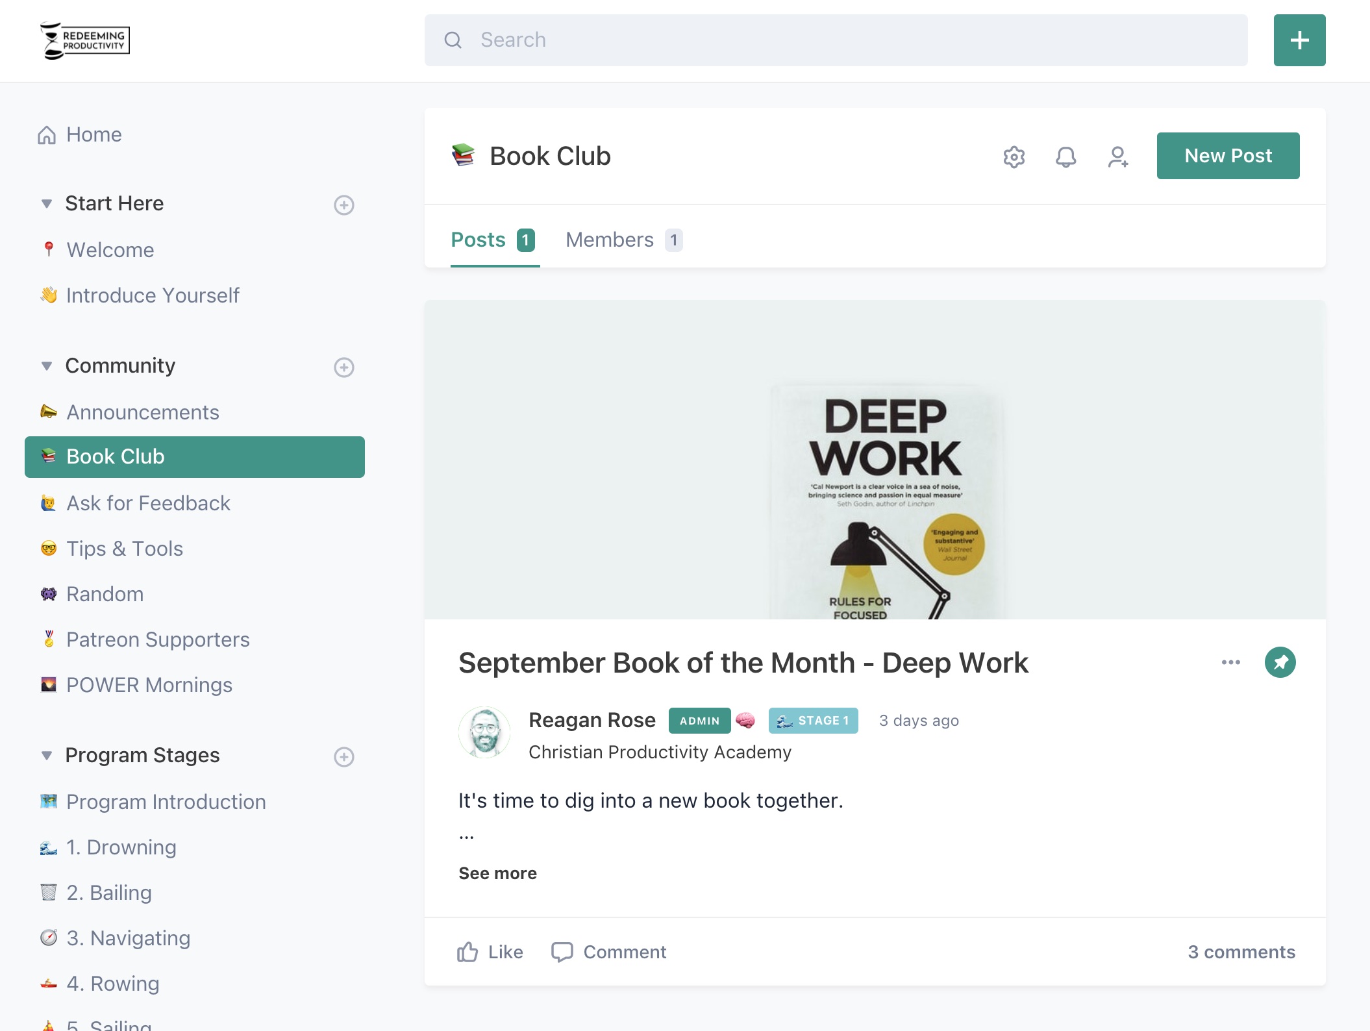Open 3. Navigating stage

129,938
